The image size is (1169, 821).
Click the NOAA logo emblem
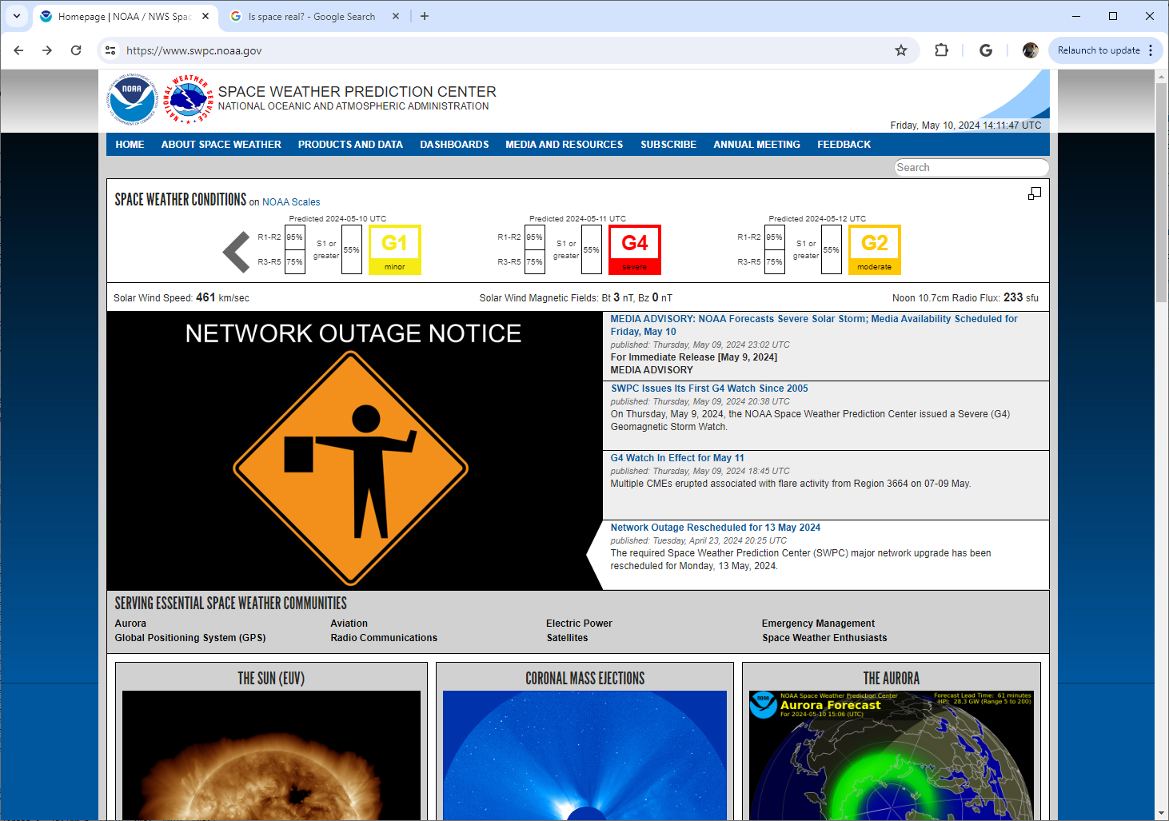click(132, 99)
